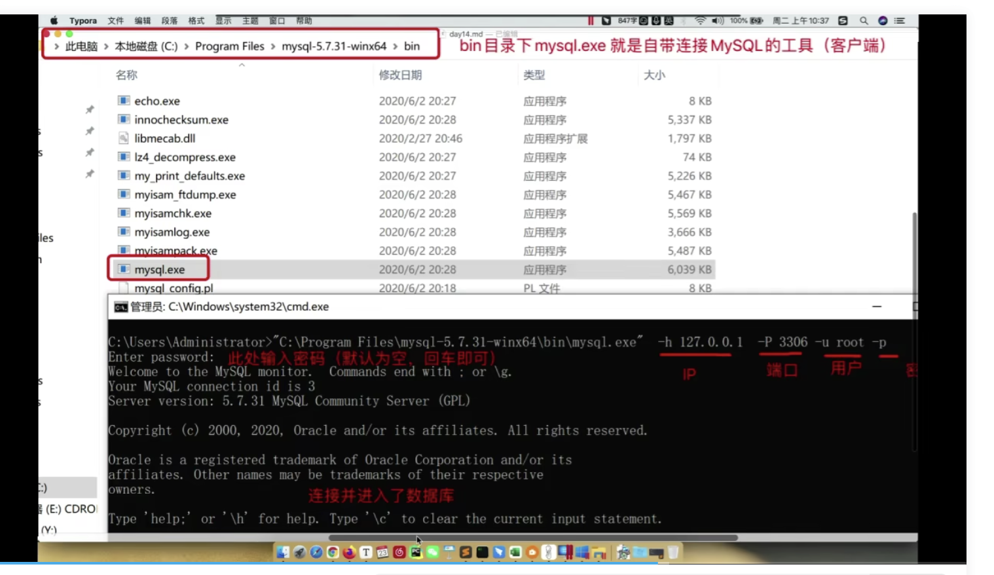Open Typora application menu
994x575 pixels.
(83, 21)
